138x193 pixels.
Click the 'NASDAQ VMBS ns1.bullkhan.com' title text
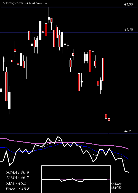[25, 3]
